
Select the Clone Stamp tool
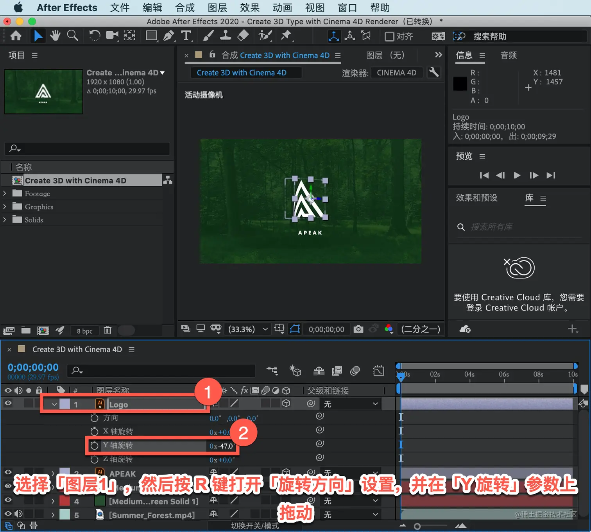[225, 36]
